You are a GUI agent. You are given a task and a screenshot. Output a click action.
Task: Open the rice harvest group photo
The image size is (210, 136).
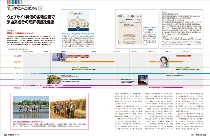[x=68, y=107]
